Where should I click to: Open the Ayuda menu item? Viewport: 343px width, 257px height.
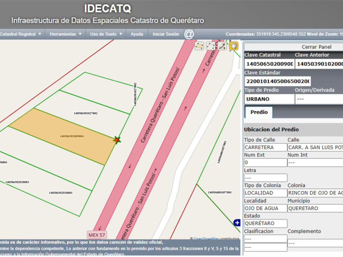137,34
